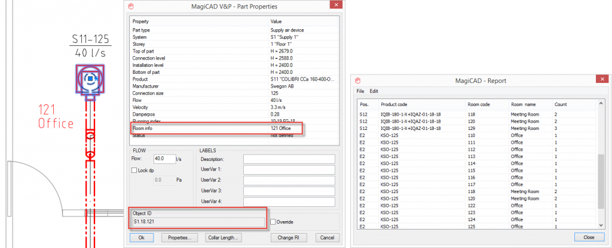This screenshot has height=248, width=612.
Task: Click the Description label input field
Action: [289, 159]
